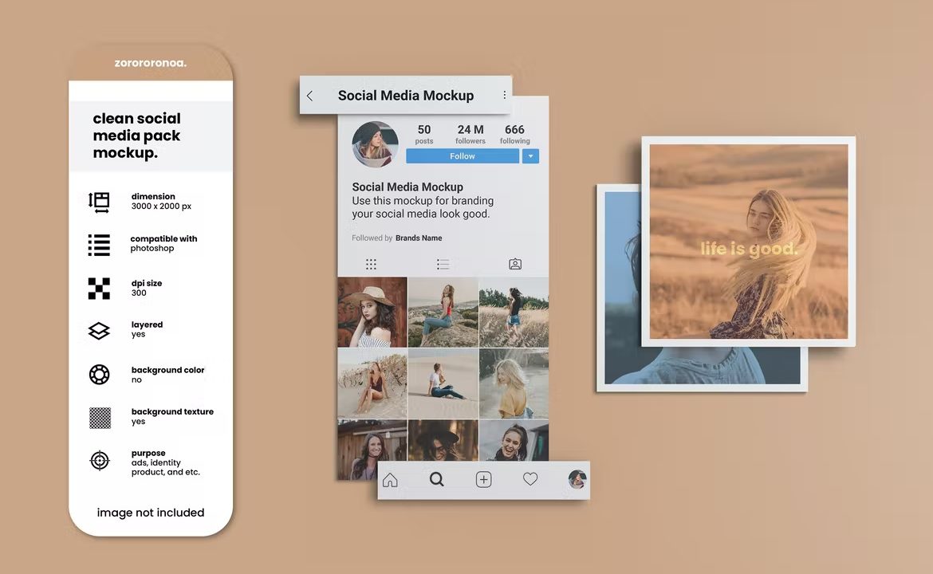Tap the back arrow beside Social Media Mockup

pos(310,96)
